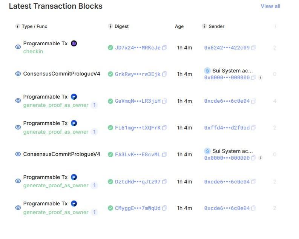Copy the JD7x24•••MRKcJe digest
The image size is (299, 239).
[164, 48]
